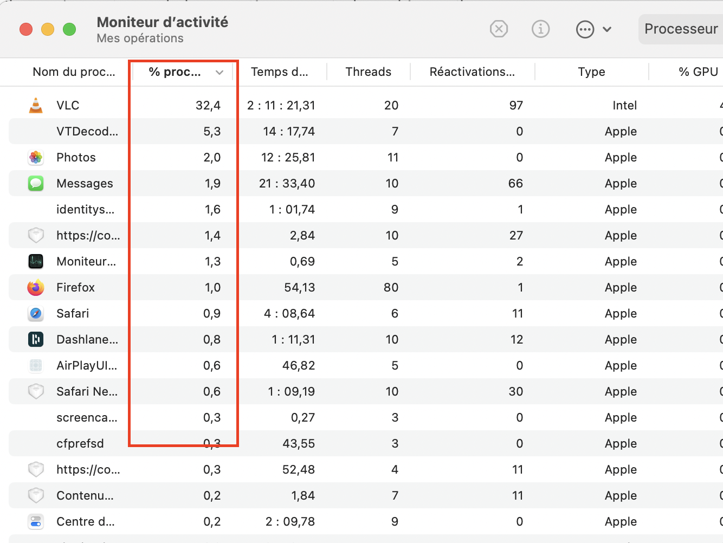The image size is (723, 543).
Task: Click the Firefox icon in process list
Action: point(36,287)
